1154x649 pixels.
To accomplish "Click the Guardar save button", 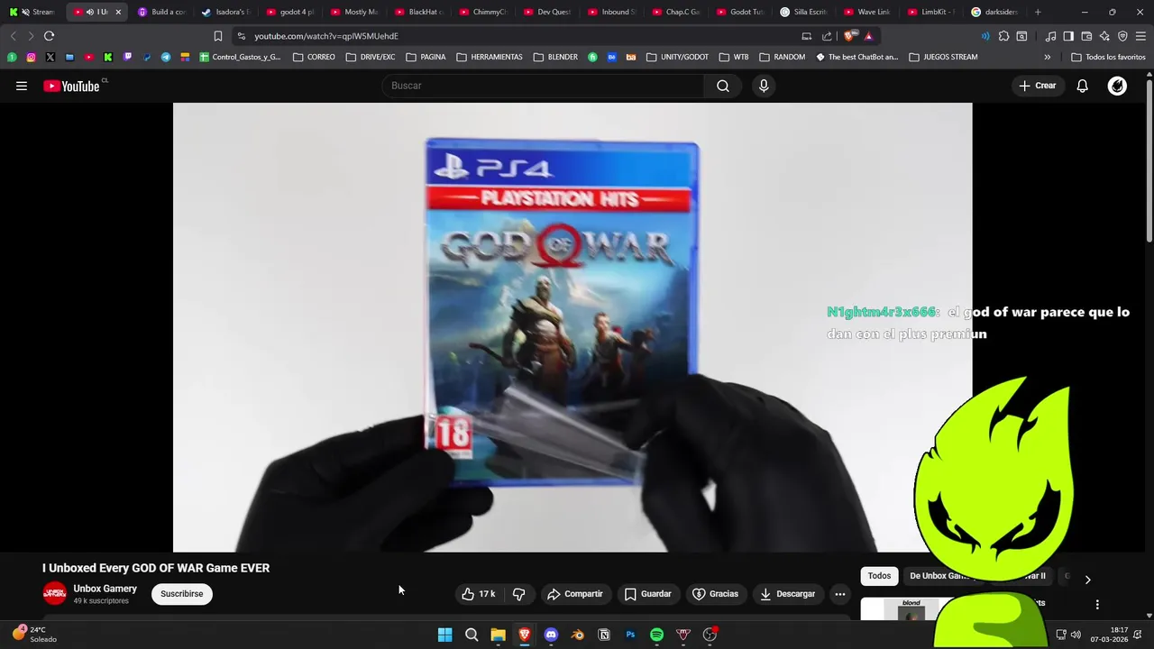I will [648, 594].
